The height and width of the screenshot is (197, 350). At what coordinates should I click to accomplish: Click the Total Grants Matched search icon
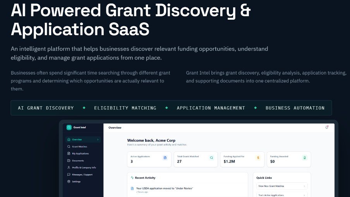pyautogui.click(x=212, y=158)
